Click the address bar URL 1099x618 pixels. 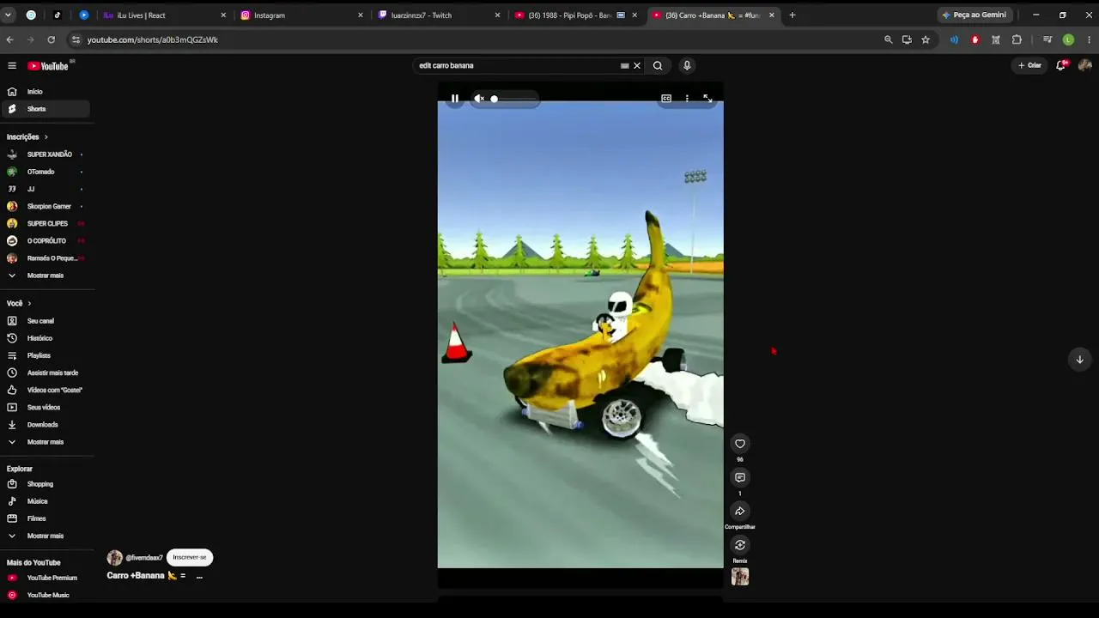(153, 39)
